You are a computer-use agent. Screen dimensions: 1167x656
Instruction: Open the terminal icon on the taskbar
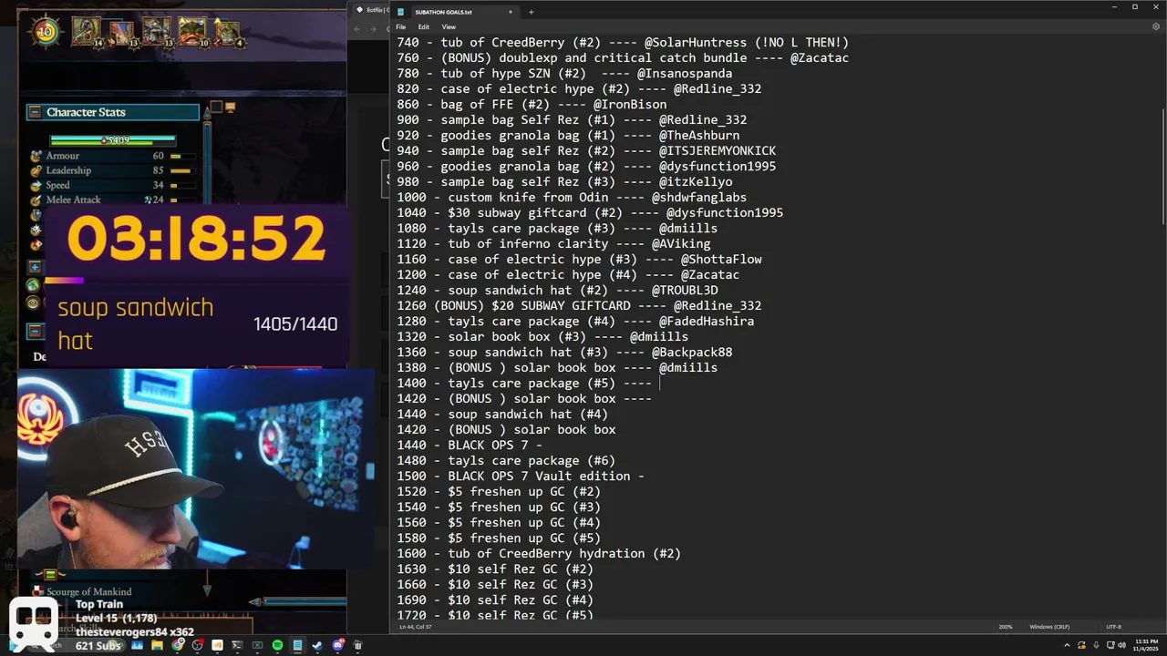click(x=237, y=645)
